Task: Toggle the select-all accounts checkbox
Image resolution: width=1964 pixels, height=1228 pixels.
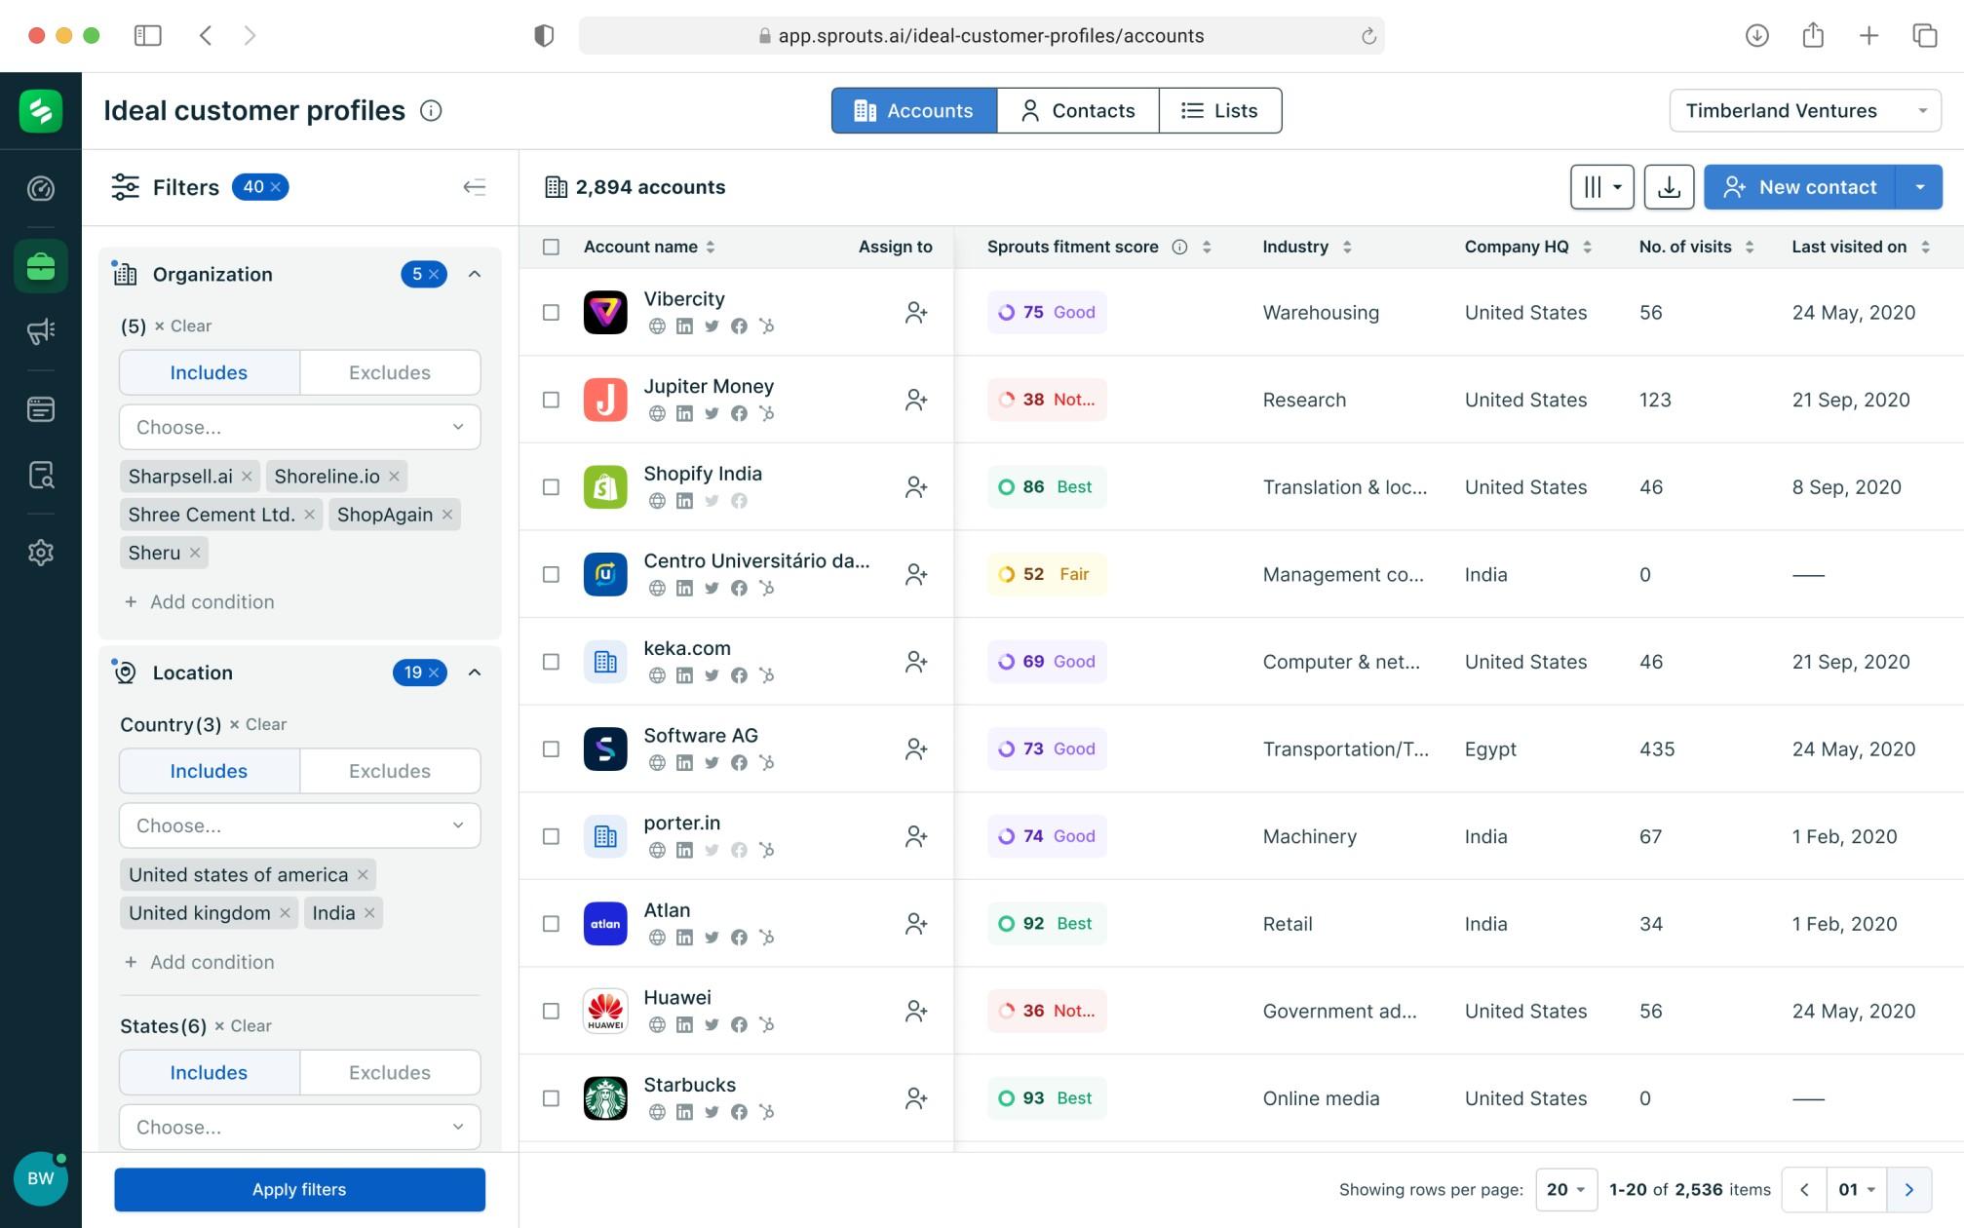Action: click(x=552, y=247)
